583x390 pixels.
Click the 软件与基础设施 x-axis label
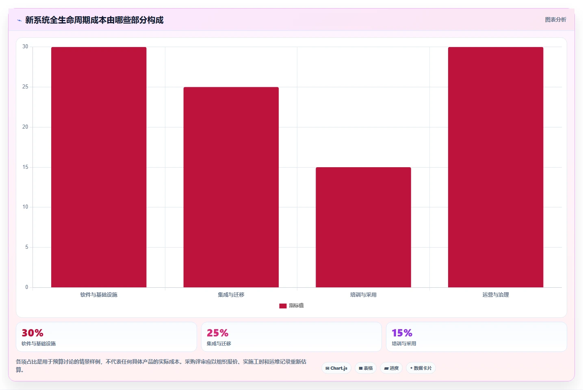[99, 295]
